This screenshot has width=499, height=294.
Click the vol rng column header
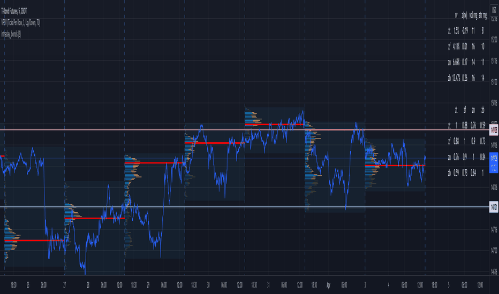pos(473,16)
